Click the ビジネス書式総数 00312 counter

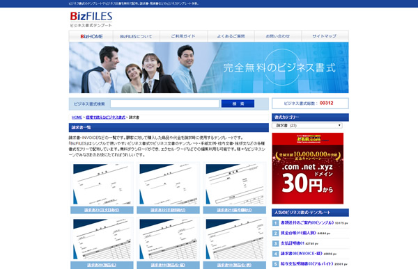(310, 104)
